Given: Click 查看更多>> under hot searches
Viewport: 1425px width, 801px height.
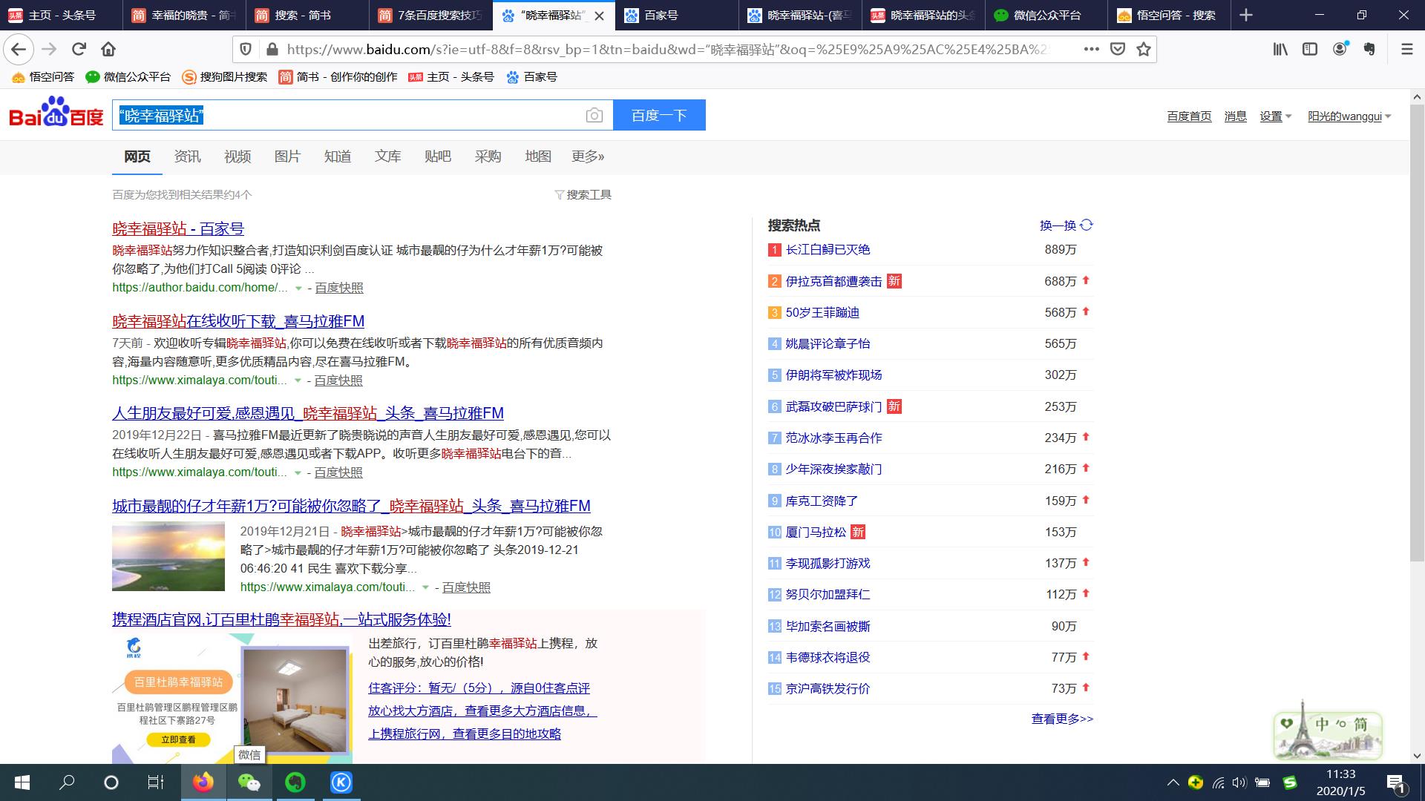Looking at the screenshot, I should pyautogui.click(x=1062, y=719).
